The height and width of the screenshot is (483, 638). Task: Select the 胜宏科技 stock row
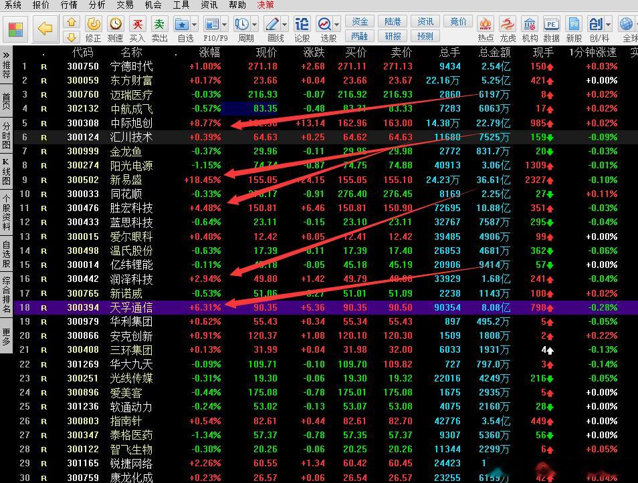(326, 208)
